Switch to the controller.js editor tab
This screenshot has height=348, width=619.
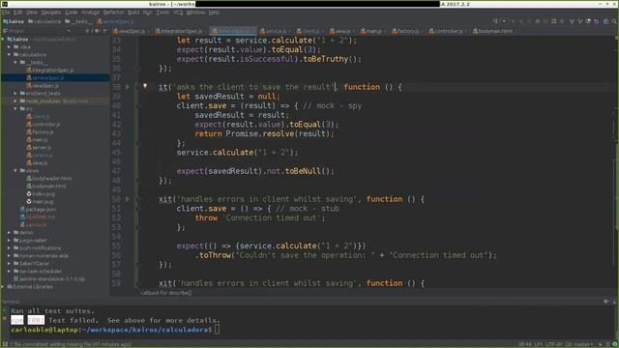point(448,31)
